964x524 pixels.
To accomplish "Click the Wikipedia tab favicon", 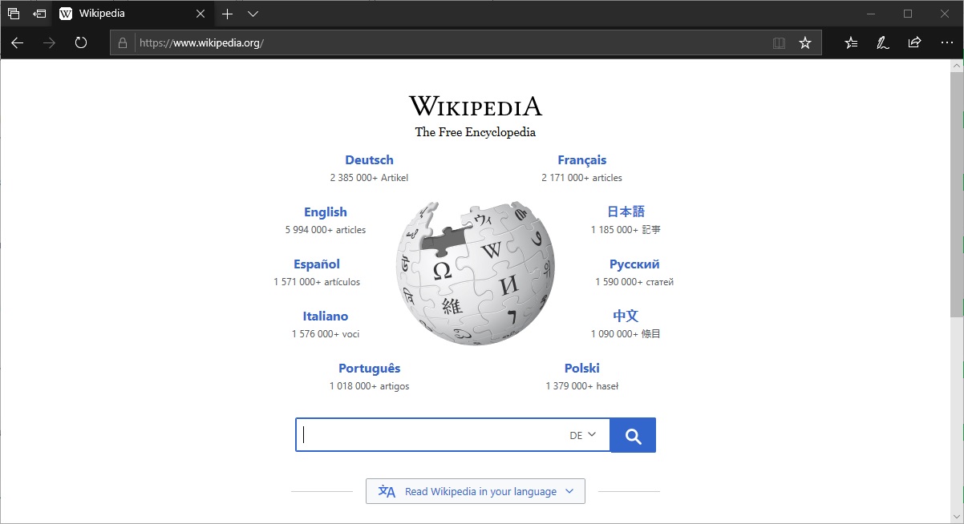I will (x=66, y=14).
